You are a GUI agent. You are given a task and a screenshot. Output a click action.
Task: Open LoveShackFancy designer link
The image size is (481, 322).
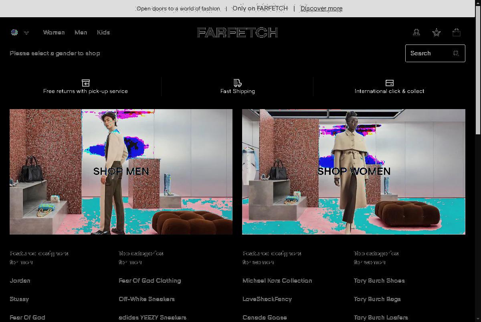coord(267,299)
